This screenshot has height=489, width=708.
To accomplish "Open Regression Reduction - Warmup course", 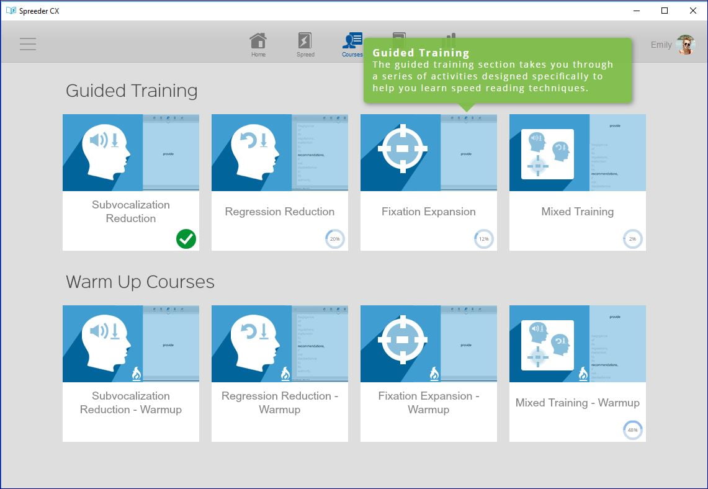I will point(279,403).
